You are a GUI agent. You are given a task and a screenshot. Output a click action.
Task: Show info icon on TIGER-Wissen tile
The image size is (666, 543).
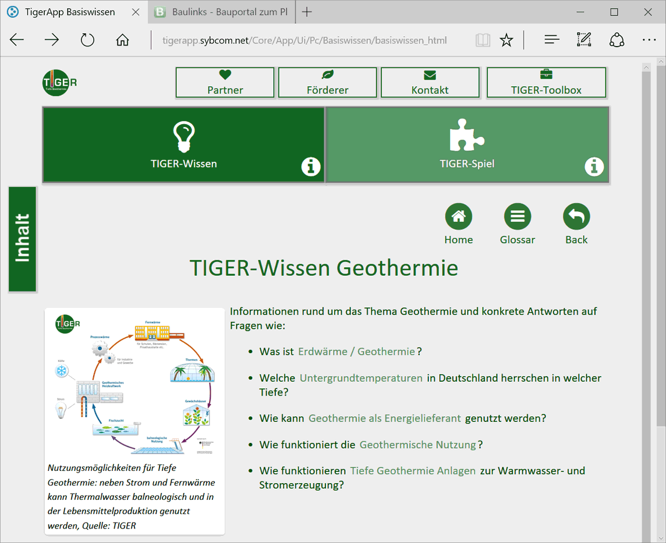pos(311,166)
